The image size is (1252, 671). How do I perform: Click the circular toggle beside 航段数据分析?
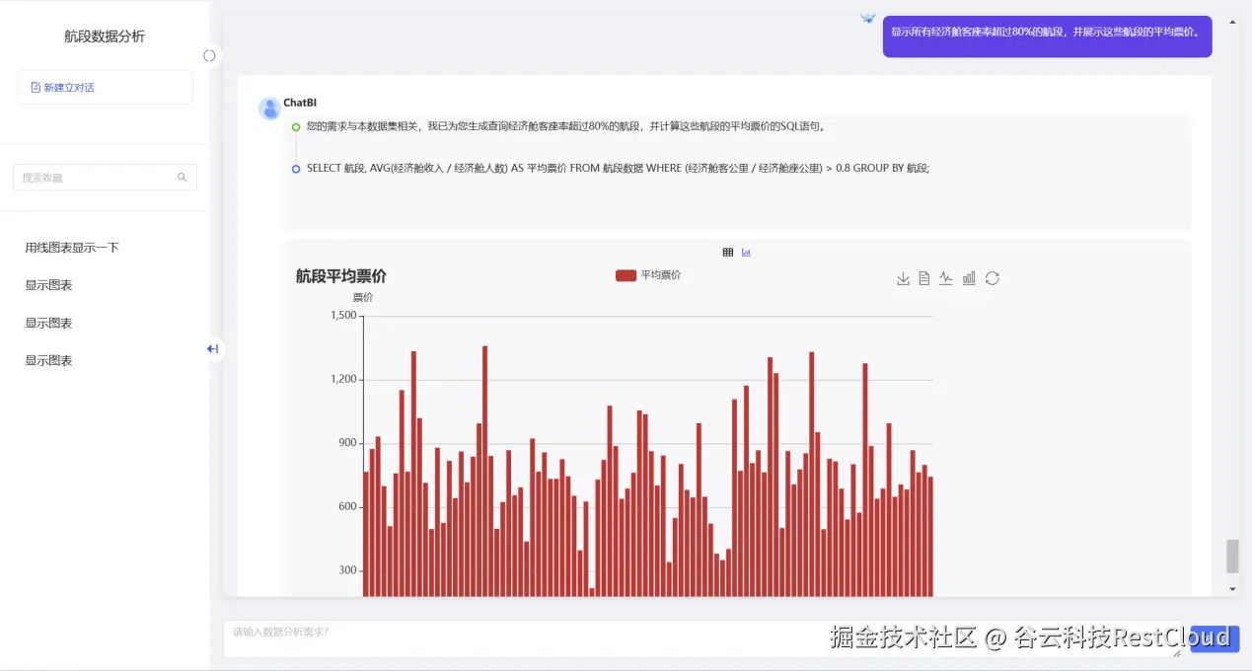click(x=209, y=56)
